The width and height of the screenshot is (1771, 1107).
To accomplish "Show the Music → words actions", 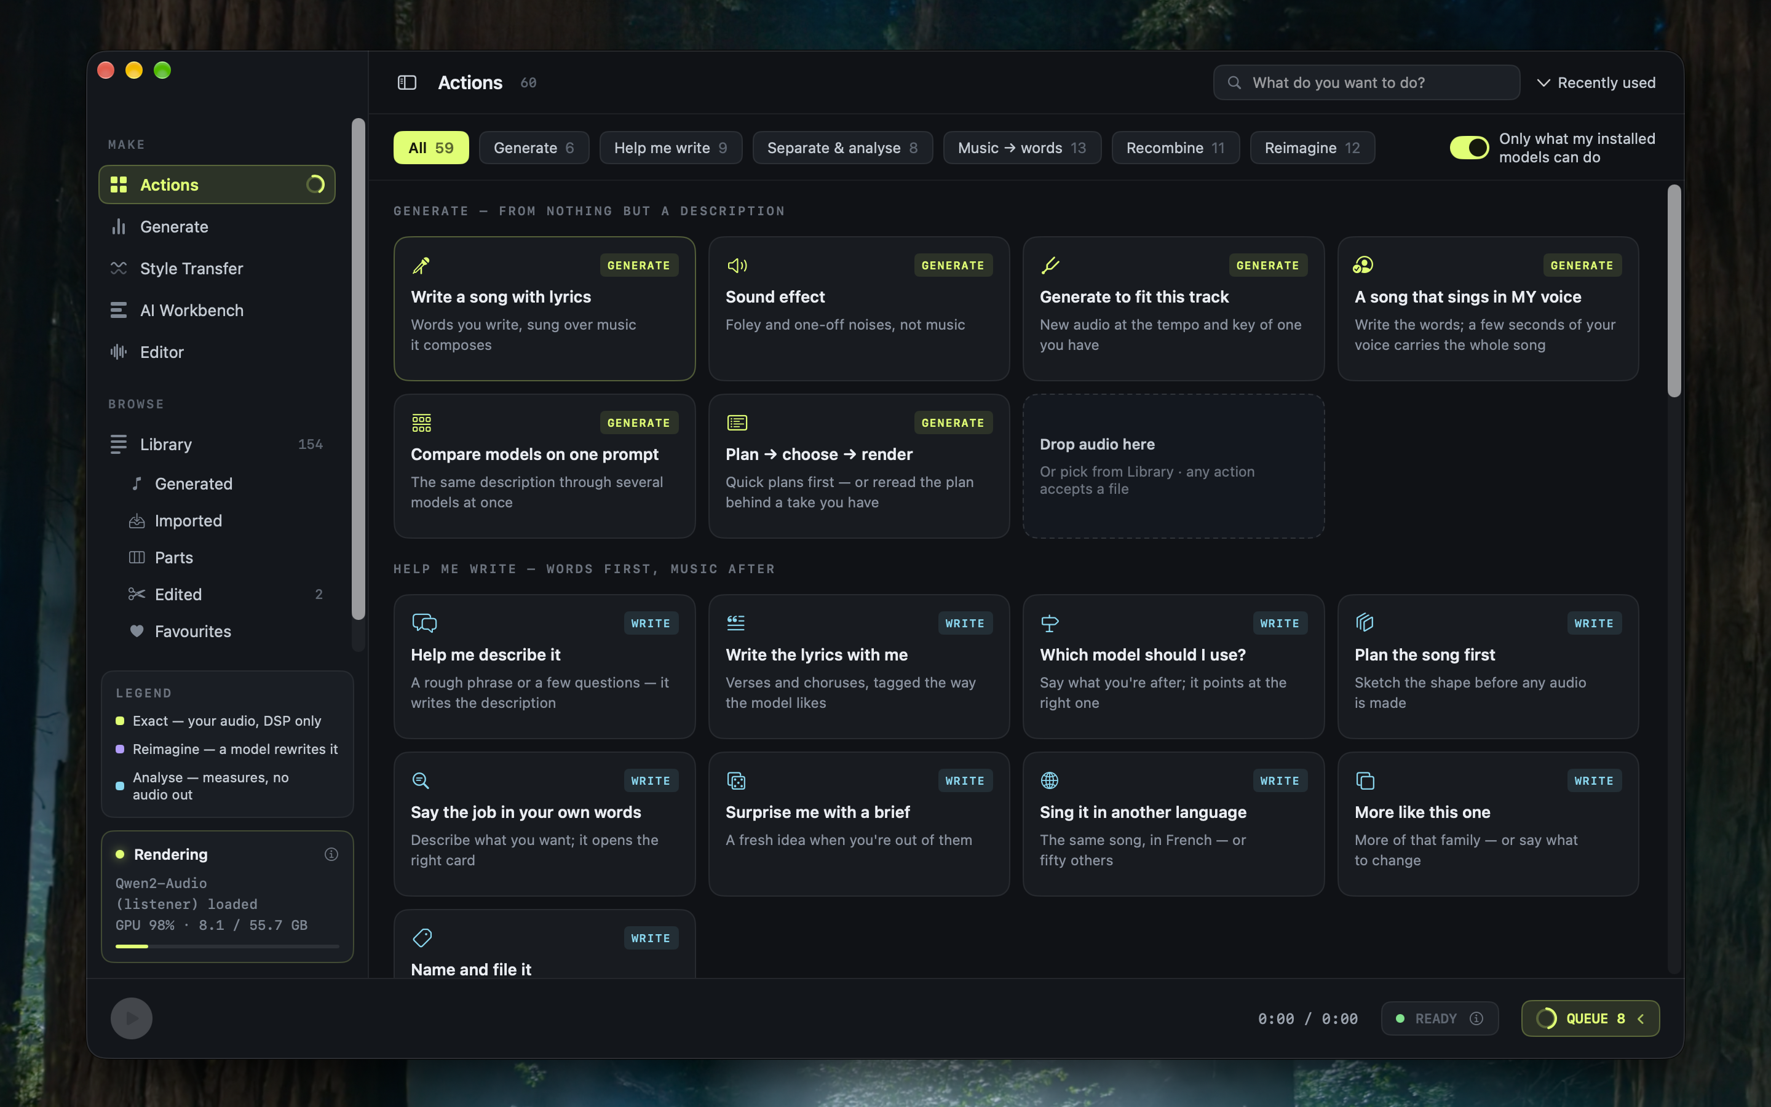I will (x=1021, y=148).
